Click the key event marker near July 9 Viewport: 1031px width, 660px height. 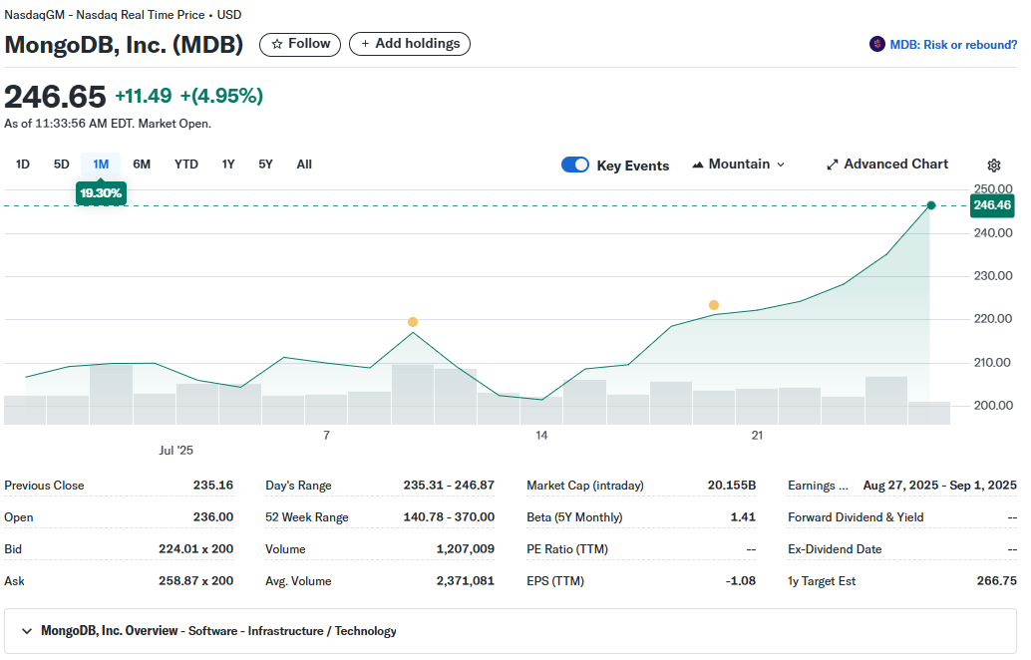tap(413, 322)
